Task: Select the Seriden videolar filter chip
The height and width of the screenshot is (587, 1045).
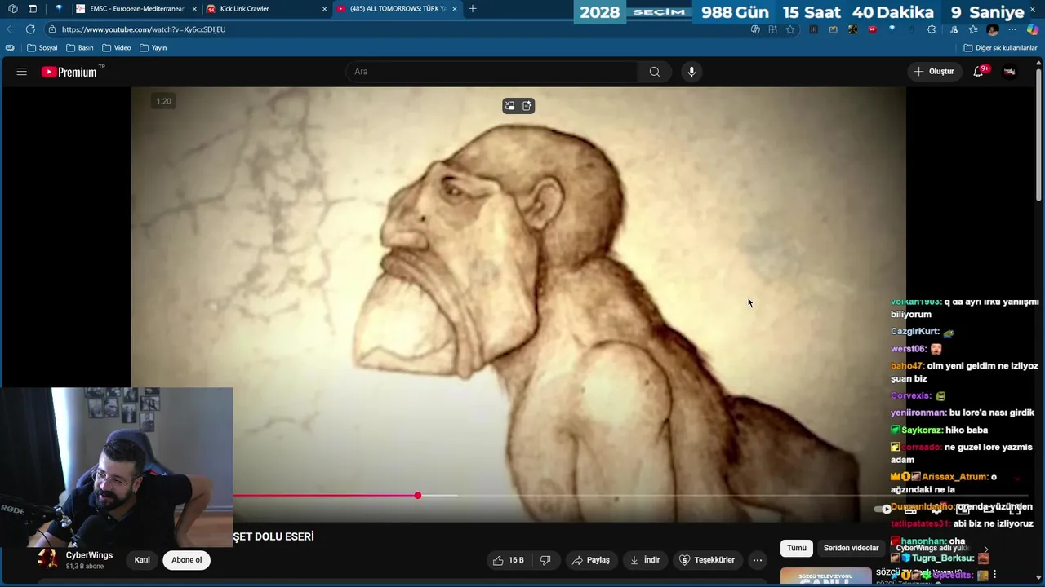Action: pyautogui.click(x=851, y=549)
